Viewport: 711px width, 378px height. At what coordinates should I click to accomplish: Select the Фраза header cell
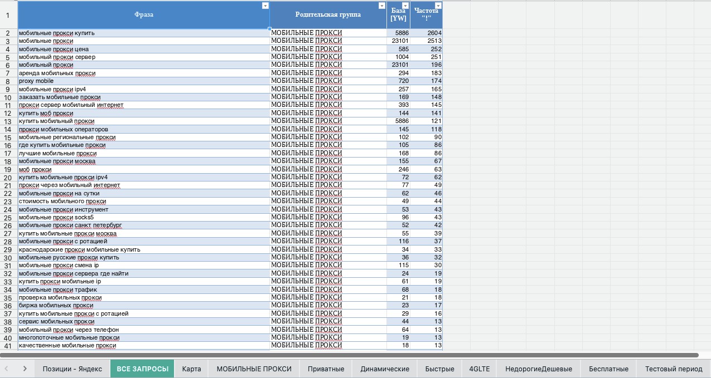pos(144,15)
